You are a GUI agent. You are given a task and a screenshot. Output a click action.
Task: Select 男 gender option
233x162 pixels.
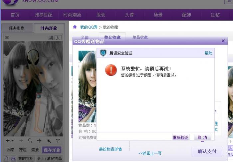[x=51, y=38]
